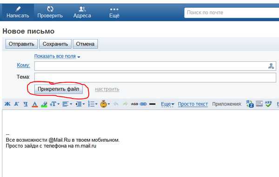Viewport: 279px width, 177px height.
Task: Open the translator app icon
Action: (x=250, y=104)
